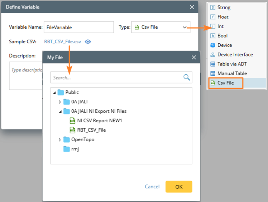268x202 pixels.
Task: Collapse the Public root folder
Action: [54, 92]
